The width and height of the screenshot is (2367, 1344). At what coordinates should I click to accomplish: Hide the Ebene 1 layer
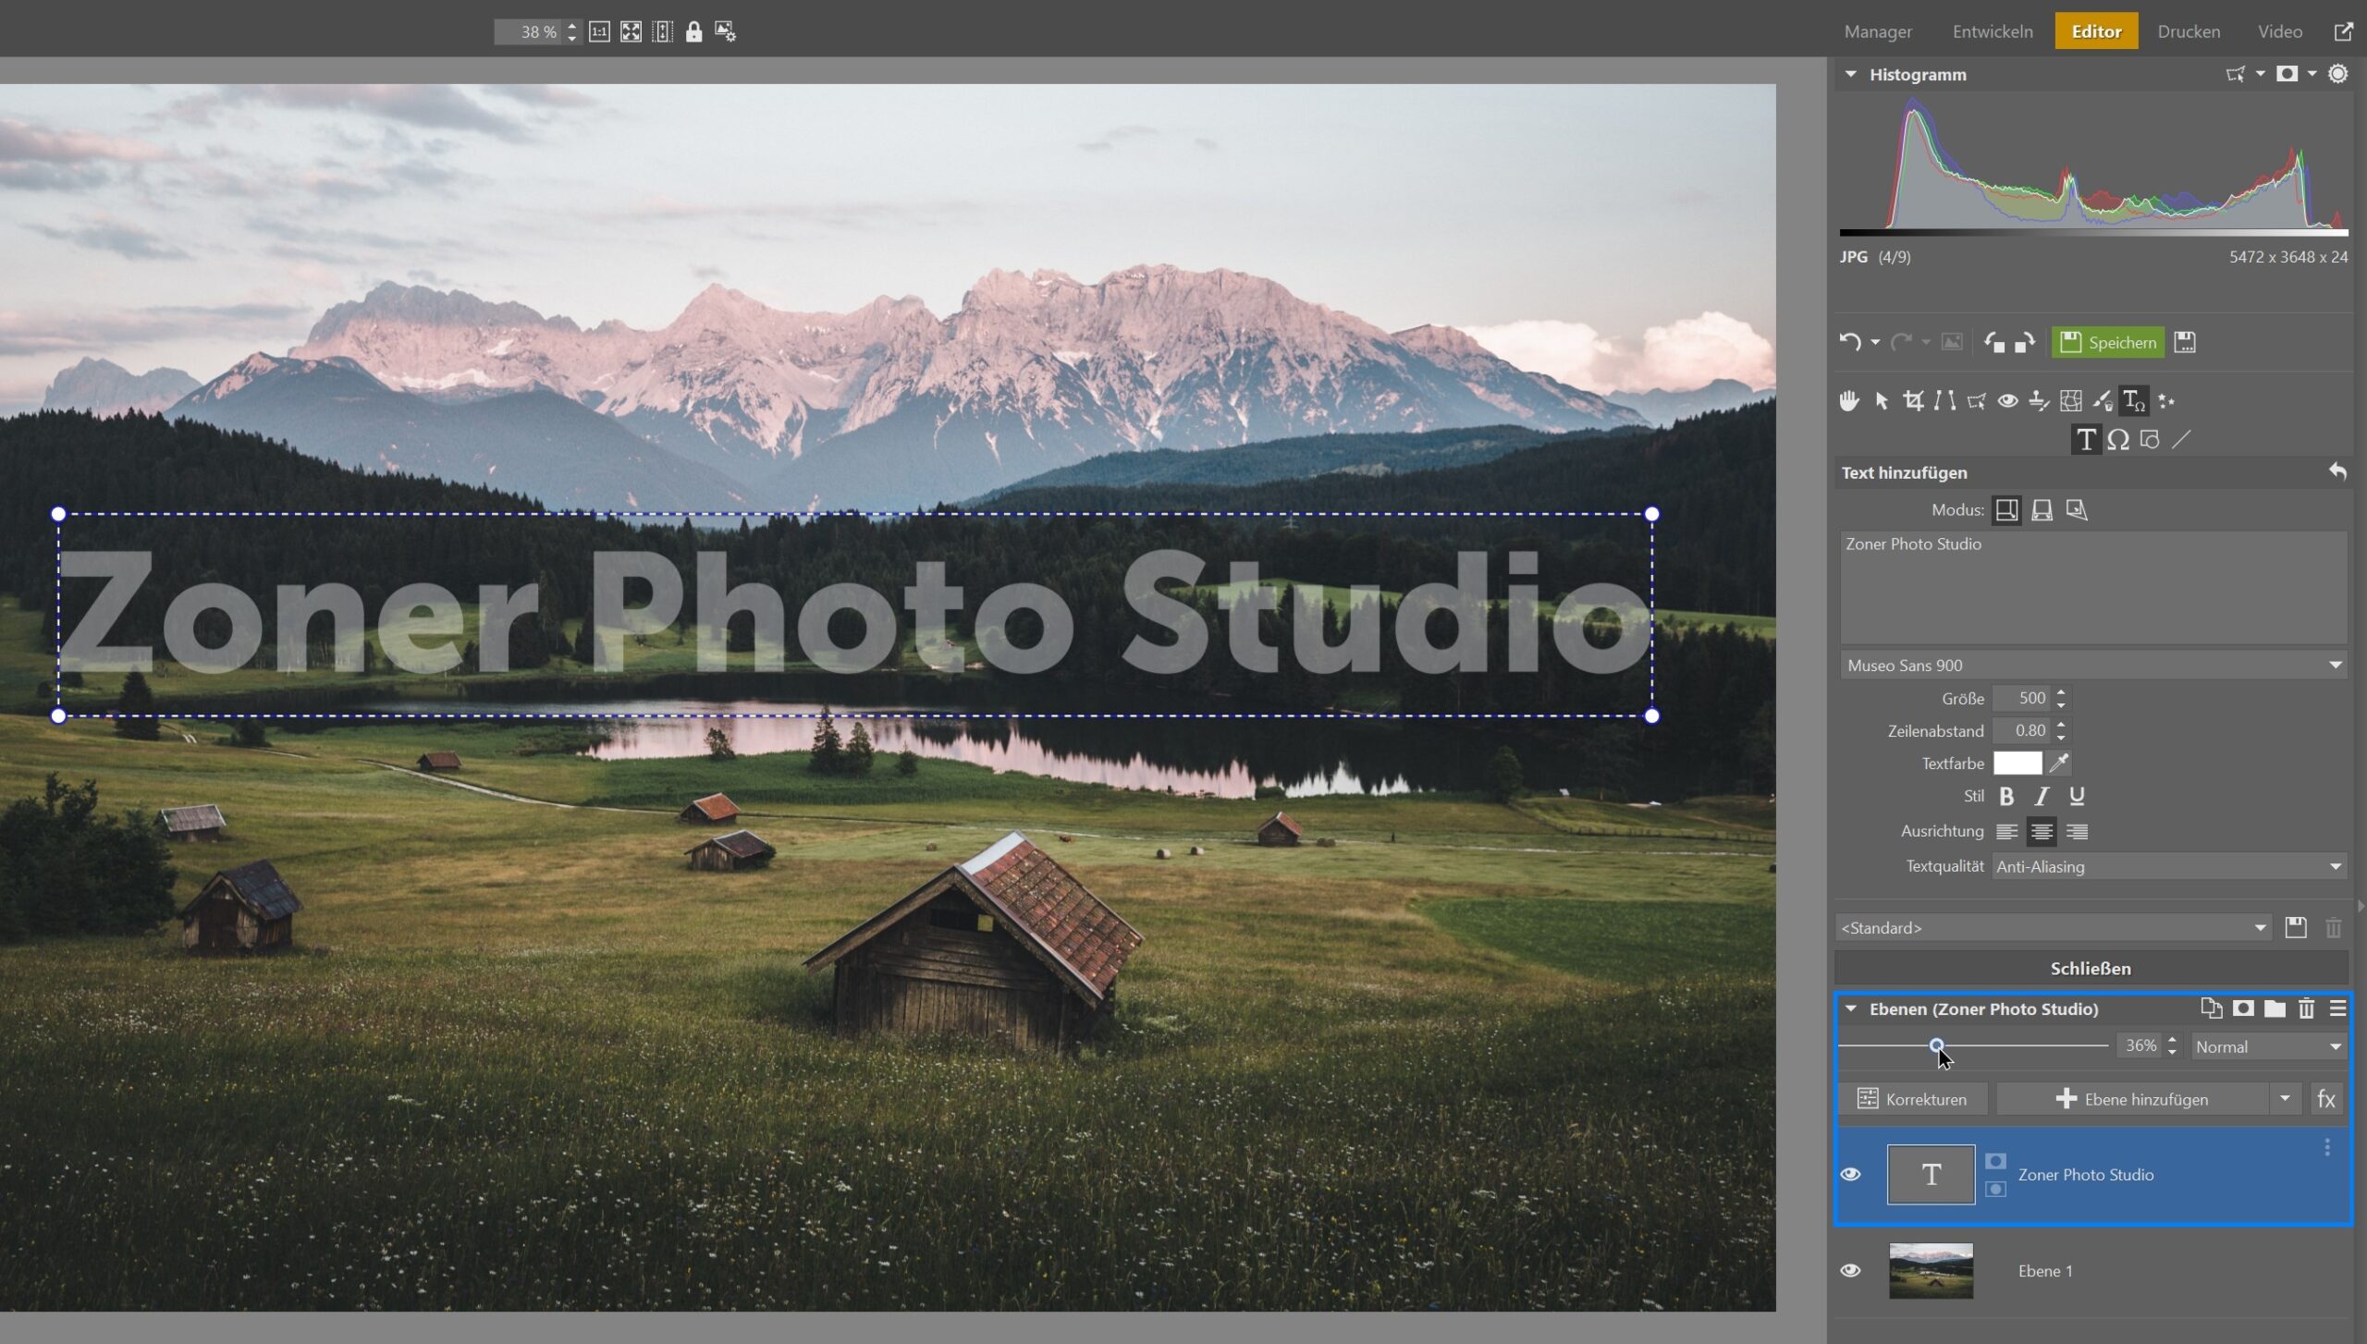click(1850, 1270)
